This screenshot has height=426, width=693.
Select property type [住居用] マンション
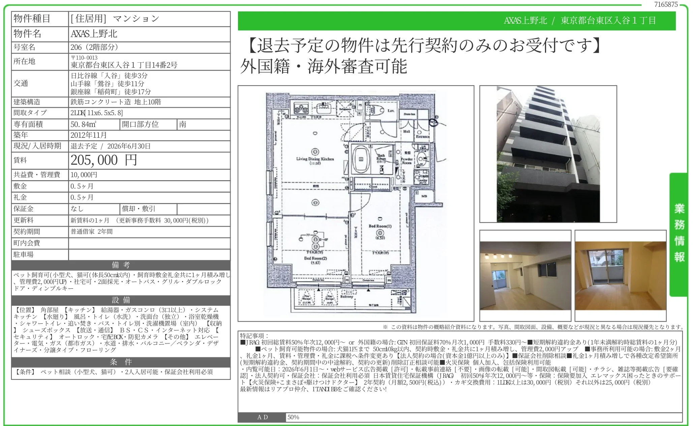(115, 19)
